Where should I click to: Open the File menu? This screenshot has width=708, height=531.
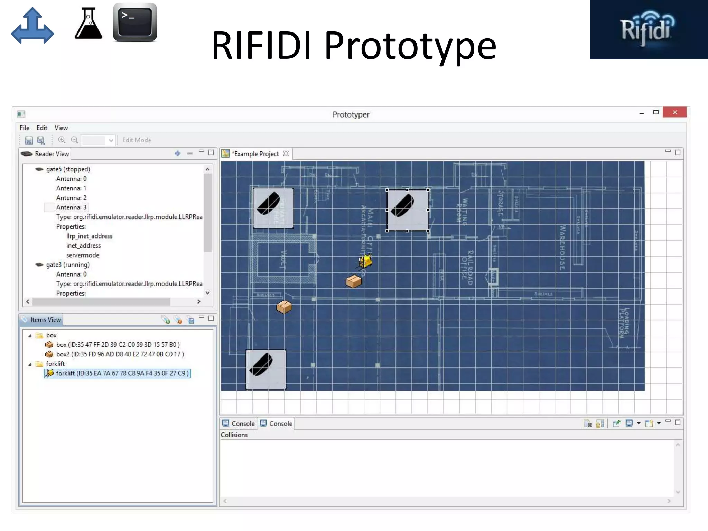(25, 128)
